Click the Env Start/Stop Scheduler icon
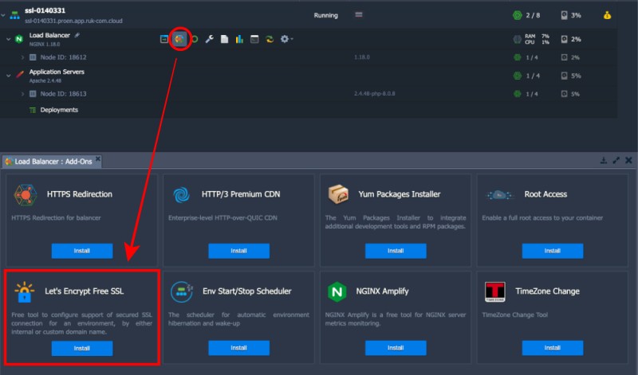This screenshot has width=638, height=375. click(x=182, y=291)
